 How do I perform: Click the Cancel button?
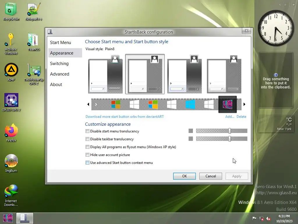tap(211, 176)
